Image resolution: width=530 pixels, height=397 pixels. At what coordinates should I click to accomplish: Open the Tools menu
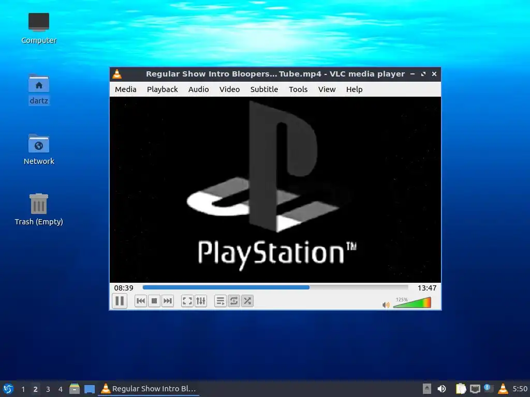coord(298,89)
